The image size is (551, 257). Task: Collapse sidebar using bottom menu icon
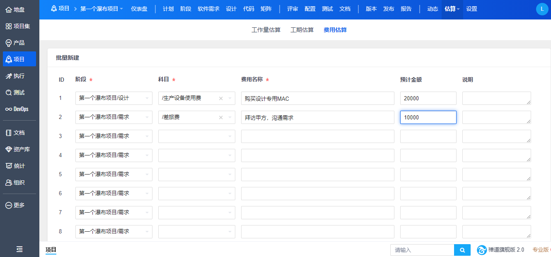click(19, 249)
